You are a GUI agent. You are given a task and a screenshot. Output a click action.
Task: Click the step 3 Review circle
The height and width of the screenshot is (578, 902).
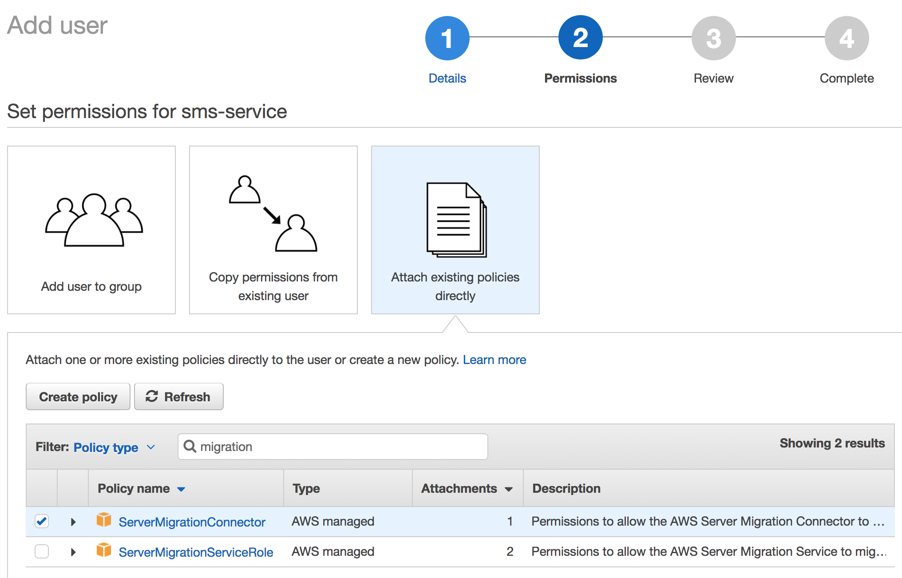[713, 39]
